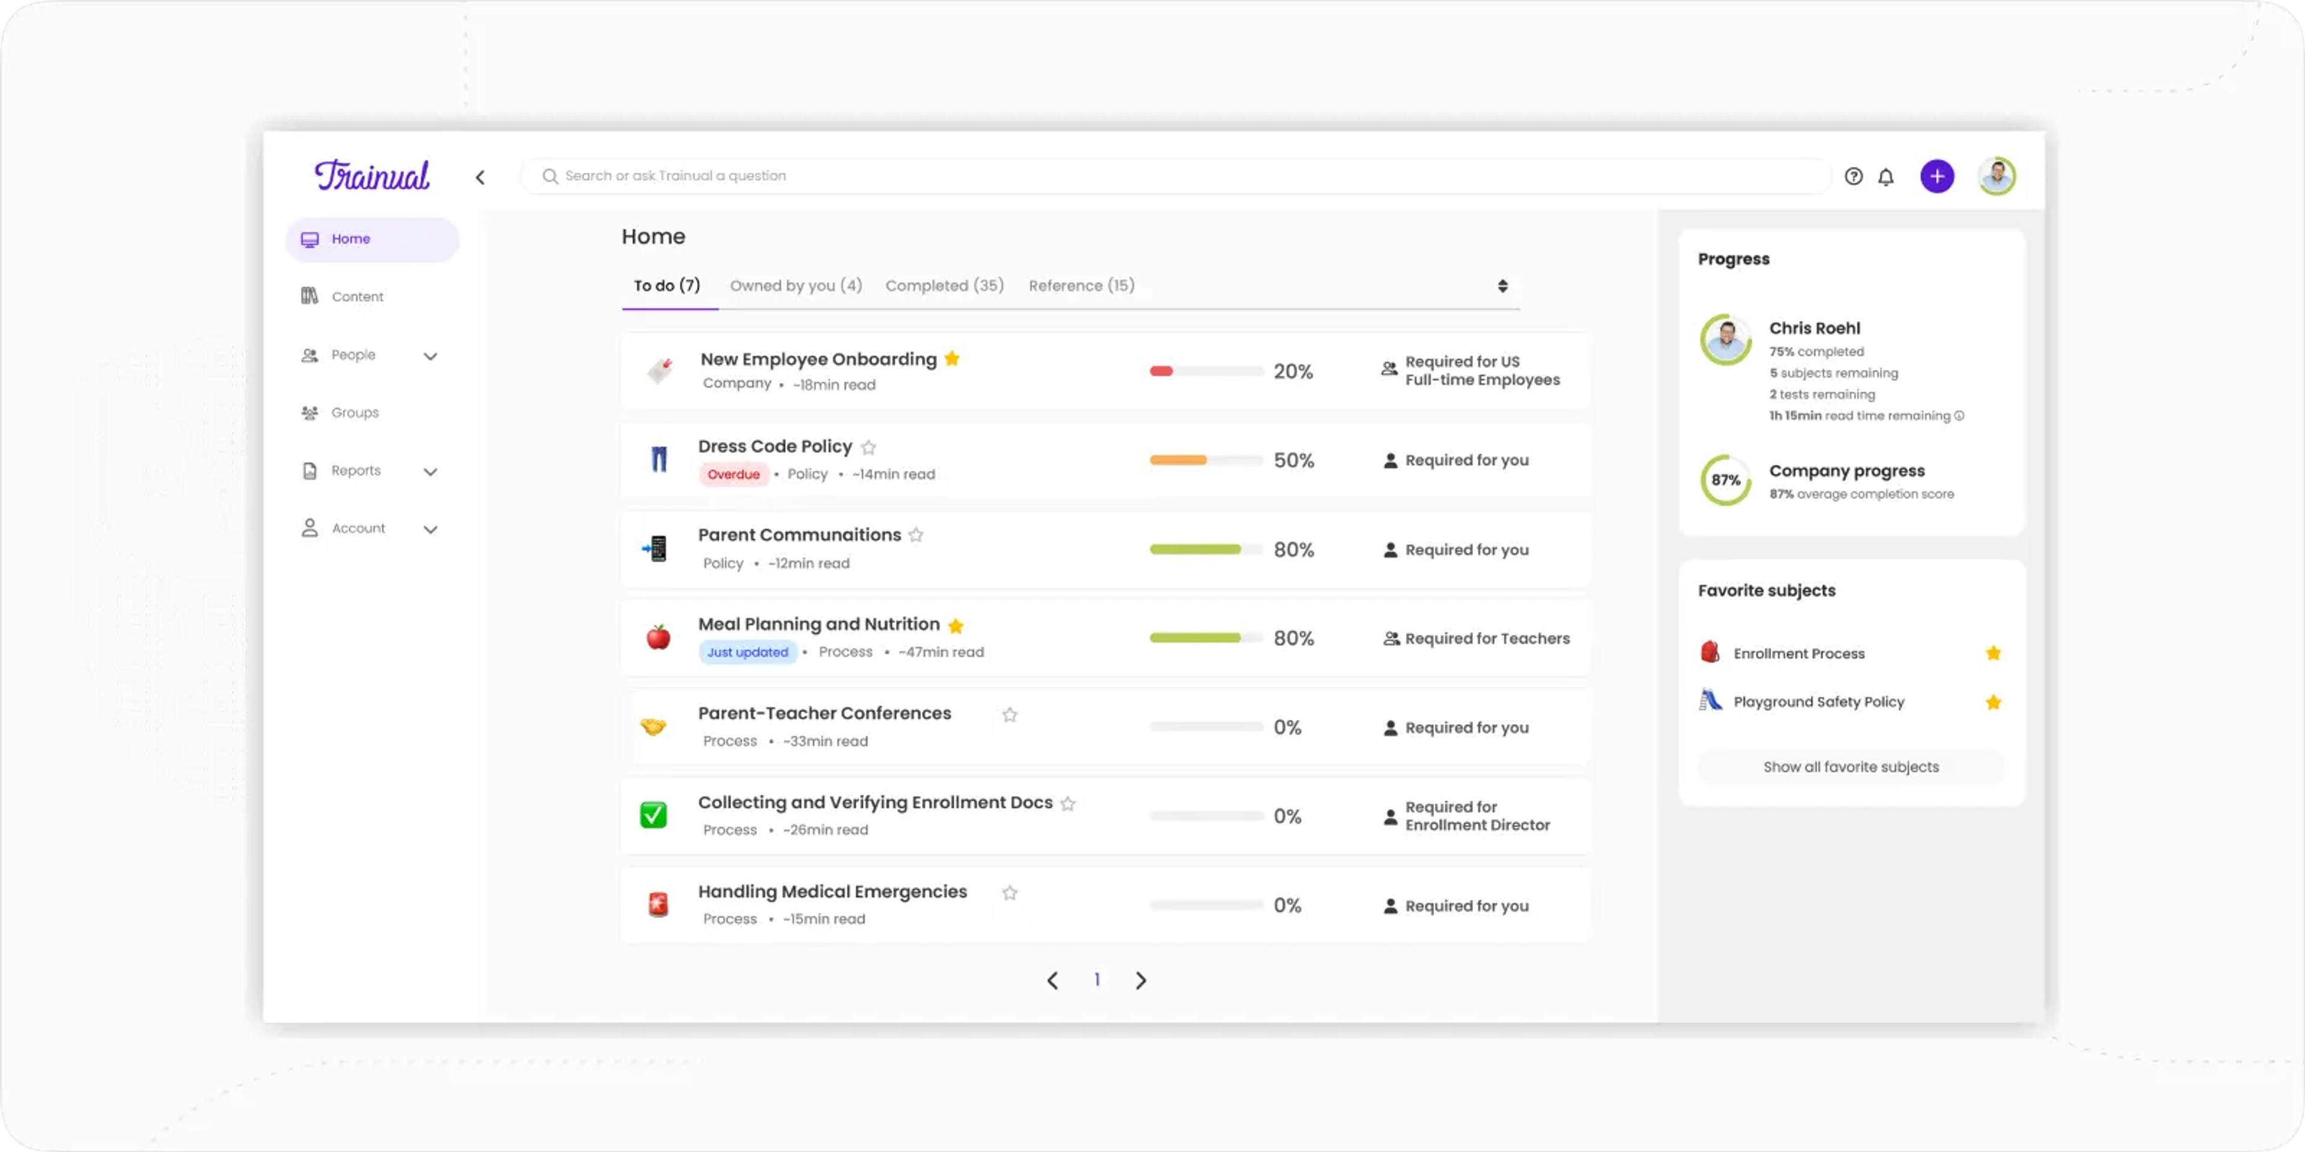The image size is (2305, 1152).
Task: Click the Overdue badge
Action: (x=733, y=474)
